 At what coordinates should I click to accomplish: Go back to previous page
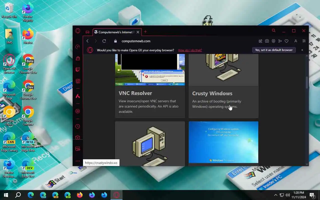click(87, 41)
